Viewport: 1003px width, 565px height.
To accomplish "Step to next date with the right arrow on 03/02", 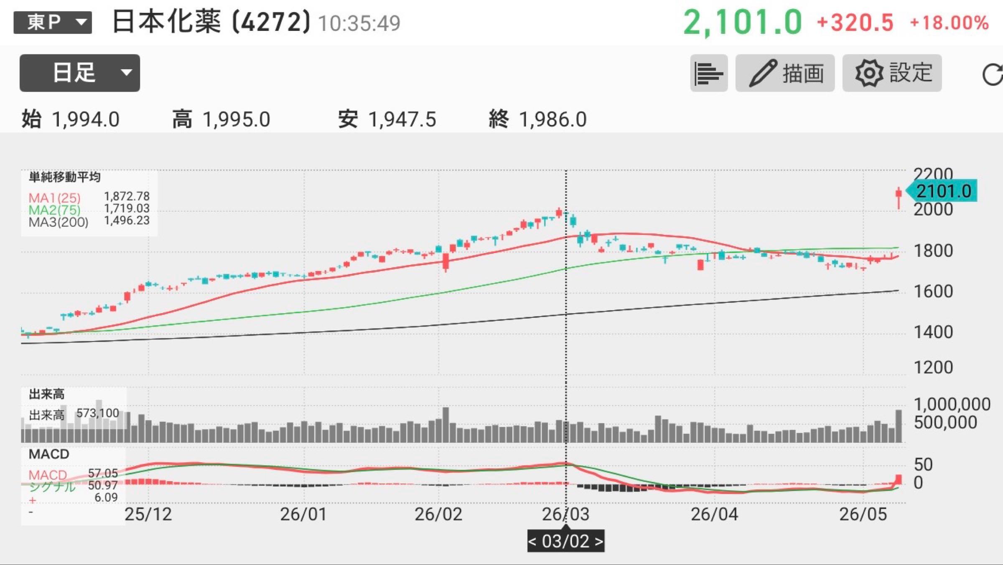I will 599,542.
